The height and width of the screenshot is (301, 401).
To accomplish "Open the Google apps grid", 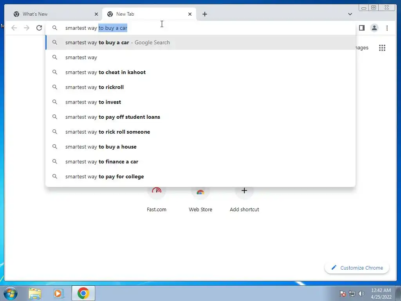I will (x=382, y=48).
